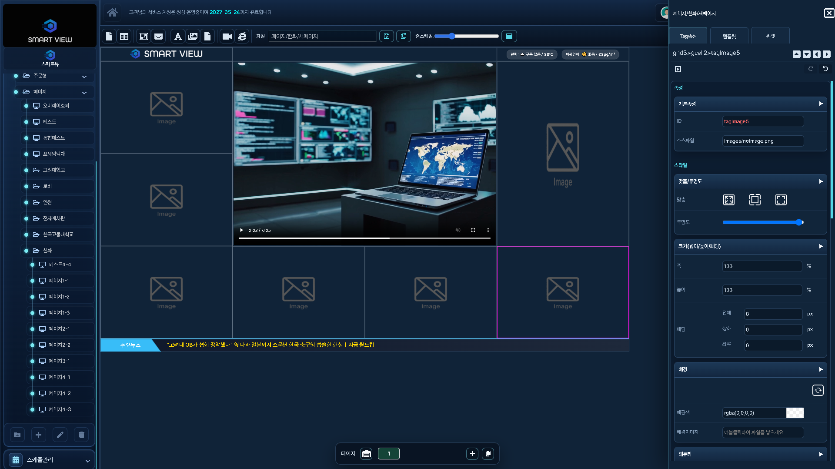Play the video in the canvas
The height and width of the screenshot is (469, 835).
pyautogui.click(x=241, y=230)
